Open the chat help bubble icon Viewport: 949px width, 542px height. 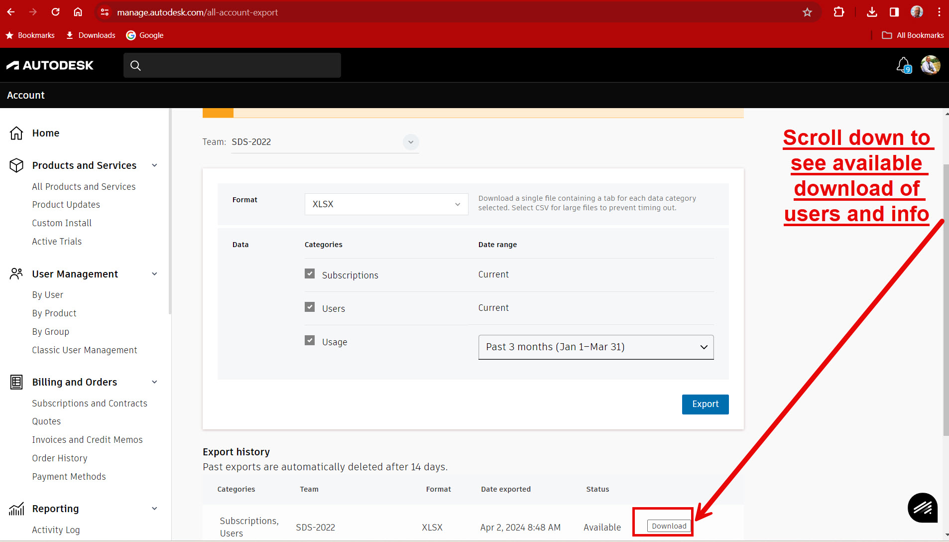[923, 508]
